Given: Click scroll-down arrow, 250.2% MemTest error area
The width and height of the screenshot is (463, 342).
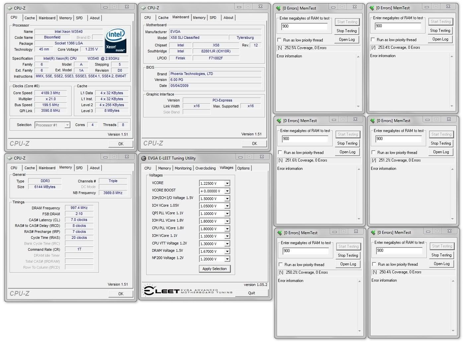Looking at the screenshot, I should [360, 331].
